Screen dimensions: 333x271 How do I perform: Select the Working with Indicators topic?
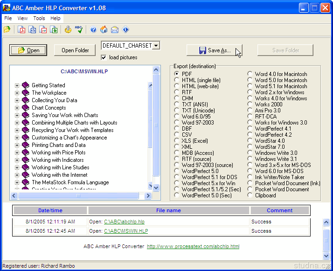57,160
